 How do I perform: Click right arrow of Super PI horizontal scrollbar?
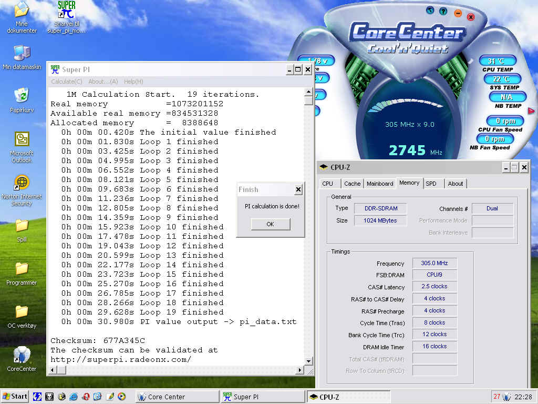(300, 370)
